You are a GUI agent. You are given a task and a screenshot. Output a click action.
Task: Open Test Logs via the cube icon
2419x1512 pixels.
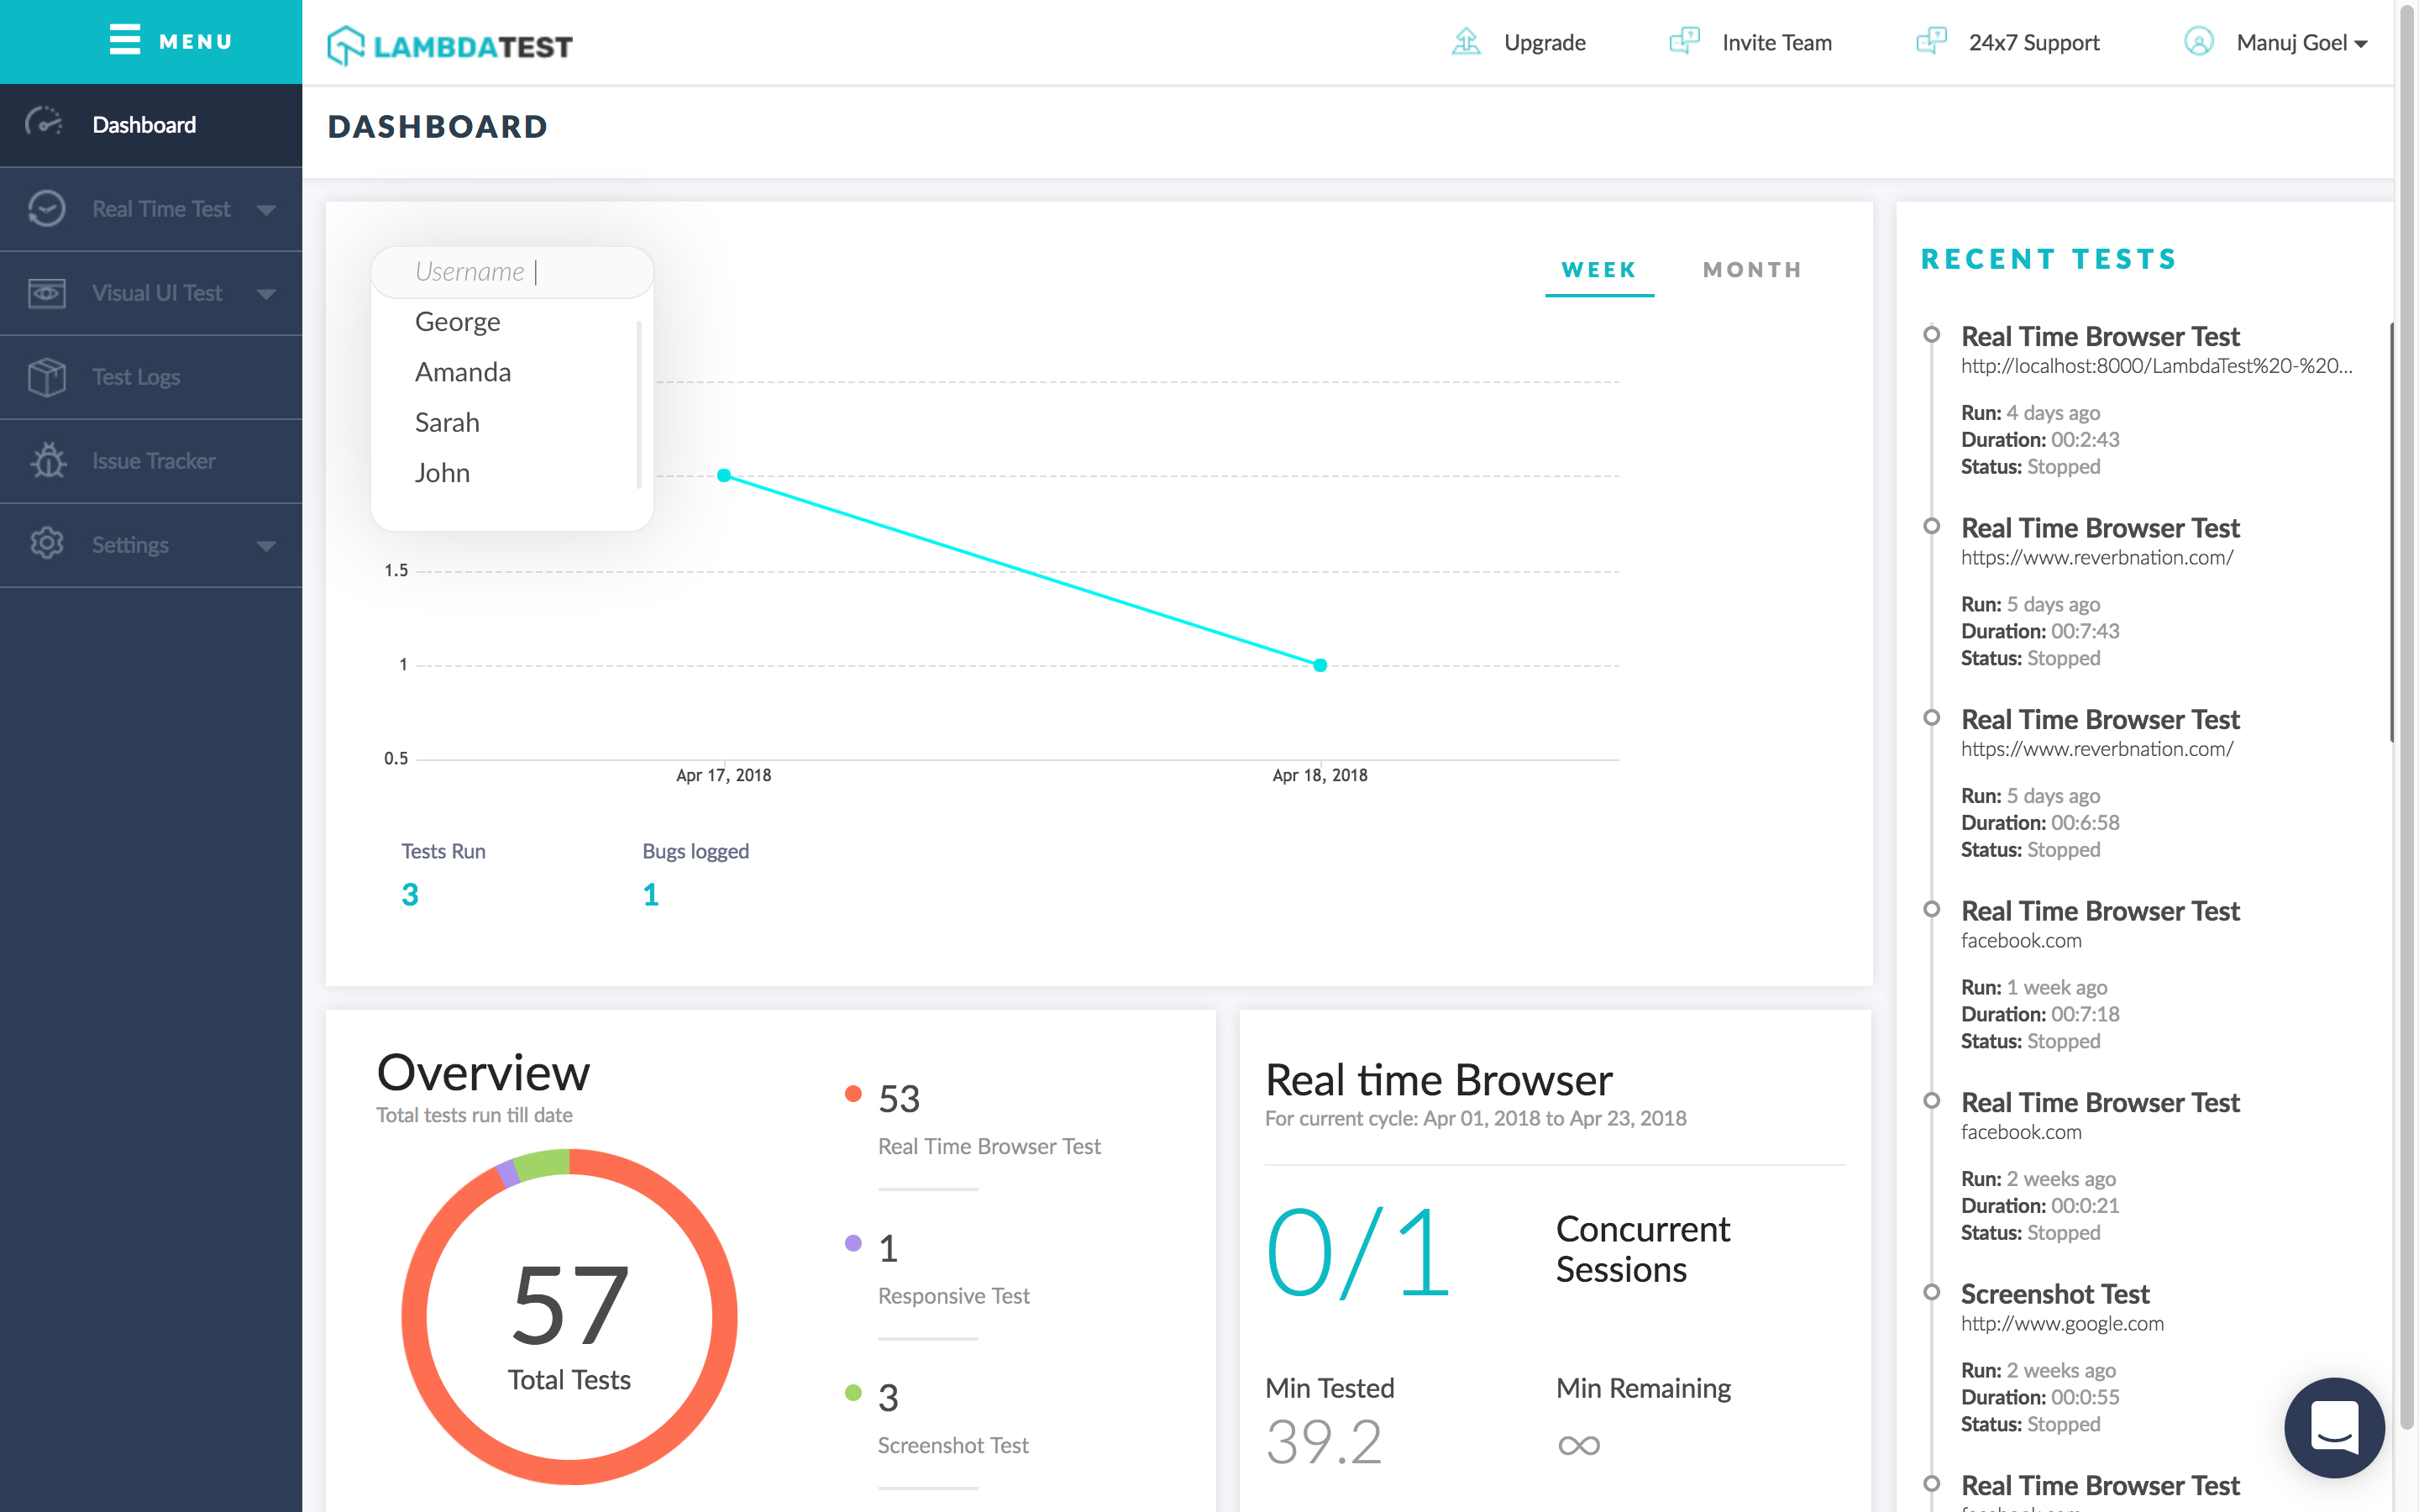[46, 376]
